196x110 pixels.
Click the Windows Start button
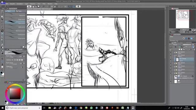point(2,108)
